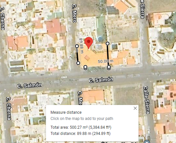176x143 pixels.
Task: Click the Measure distance panel title
Action: click(x=66, y=112)
